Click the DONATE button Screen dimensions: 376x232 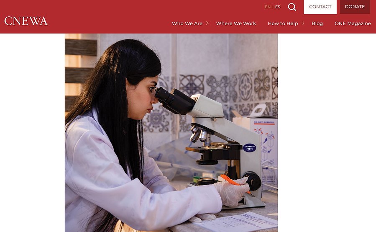(x=355, y=7)
